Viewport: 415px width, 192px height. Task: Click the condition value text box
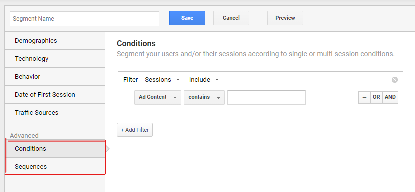pos(266,97)
